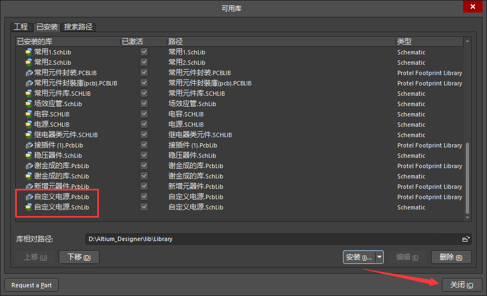Click the 删除 (R) button
The width and height of the screenshot is (487, 296).
451,257
